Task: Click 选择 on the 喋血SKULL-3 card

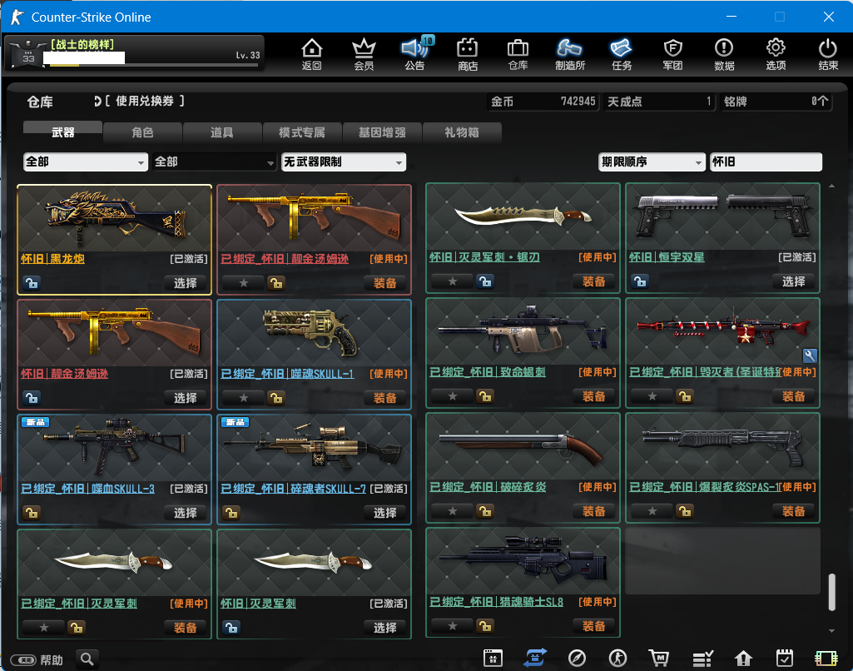Action: click(185, 513)
